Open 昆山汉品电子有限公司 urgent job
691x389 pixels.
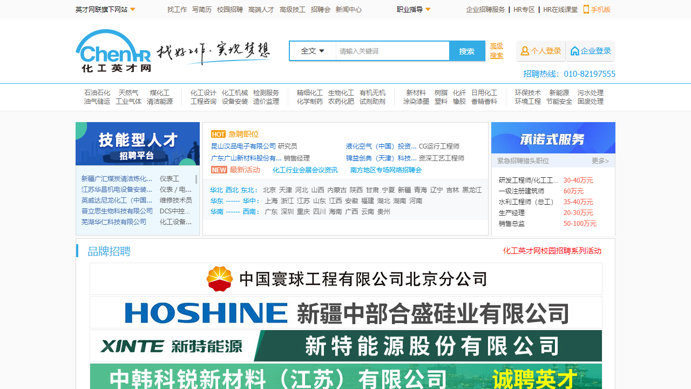pyautogui.click(x=243, y=146)
